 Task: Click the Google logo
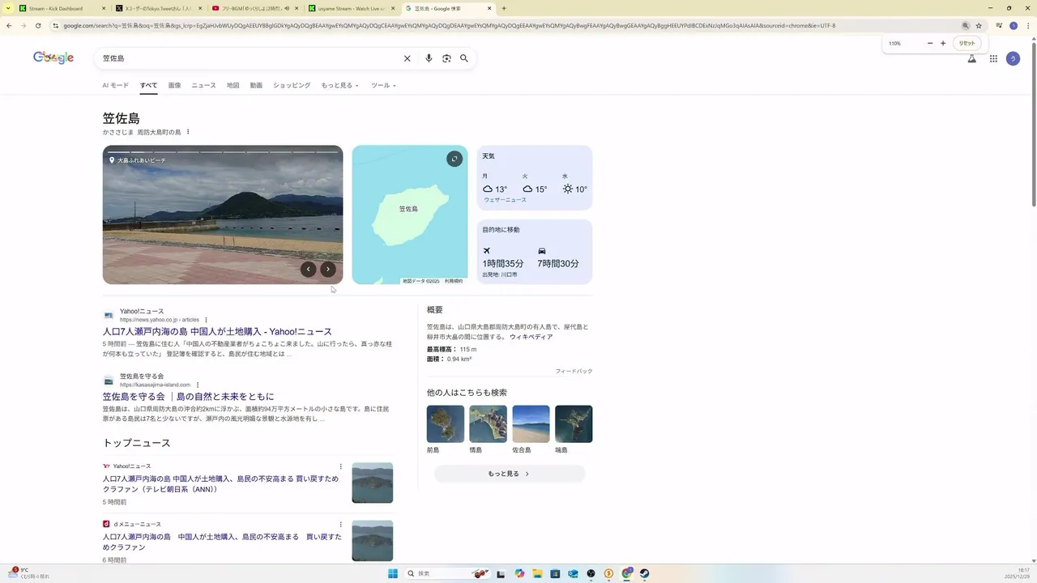click(x=53, y=57)
